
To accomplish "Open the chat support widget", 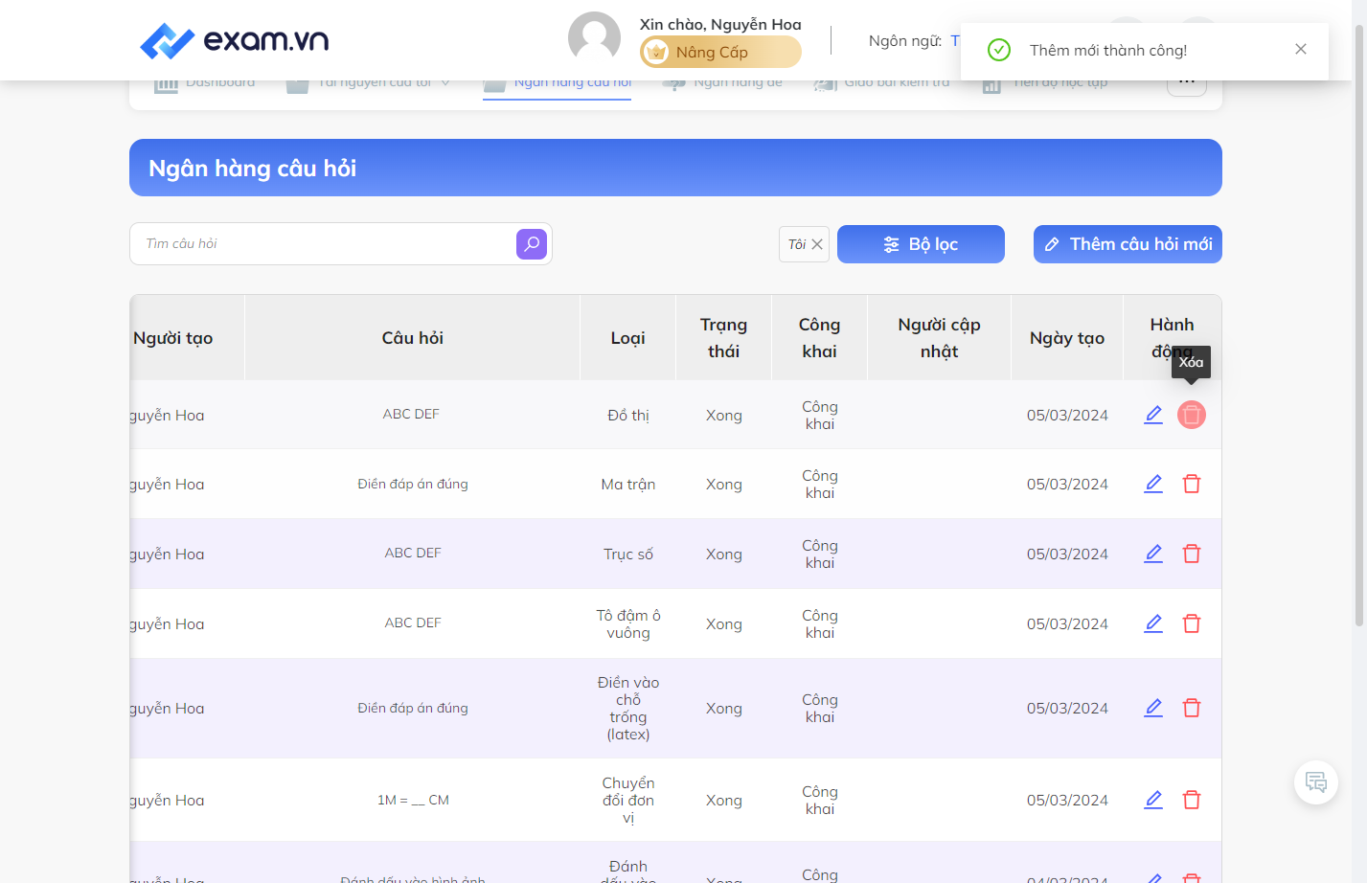I will (1316, 782).
